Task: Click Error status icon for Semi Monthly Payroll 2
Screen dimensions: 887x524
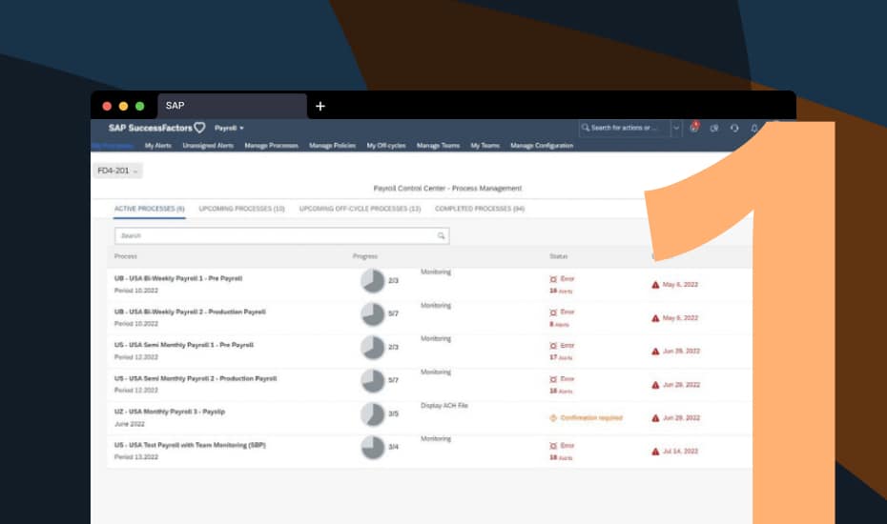Action: [553, 379]
